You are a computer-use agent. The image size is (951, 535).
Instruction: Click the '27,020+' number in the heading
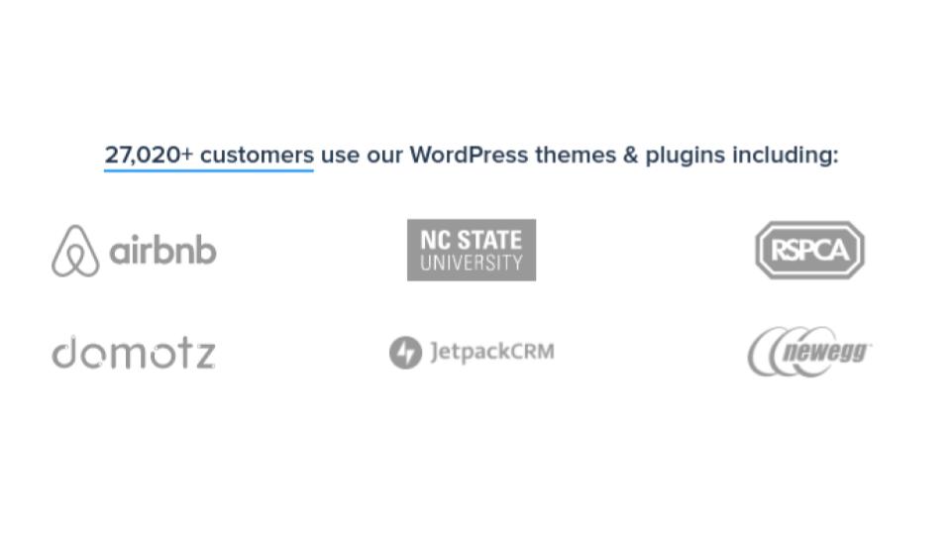[x=149, y=155]
